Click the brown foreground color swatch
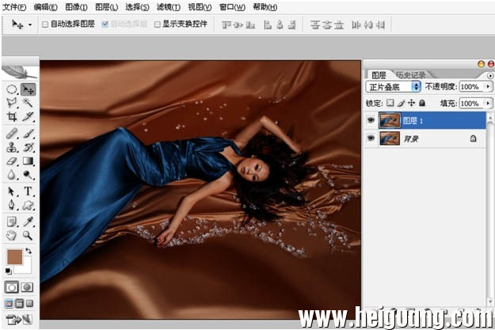This screenshot has height=330, width=495. (15, 257)
